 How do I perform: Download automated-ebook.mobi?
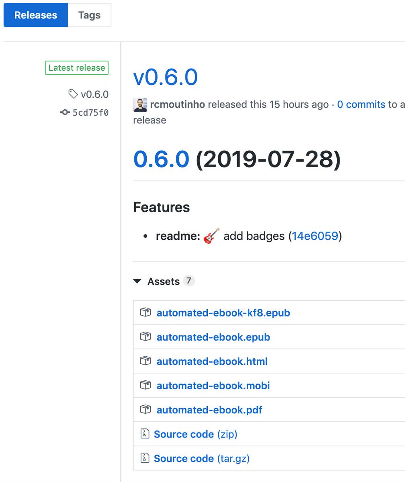[x=213, y=386]
